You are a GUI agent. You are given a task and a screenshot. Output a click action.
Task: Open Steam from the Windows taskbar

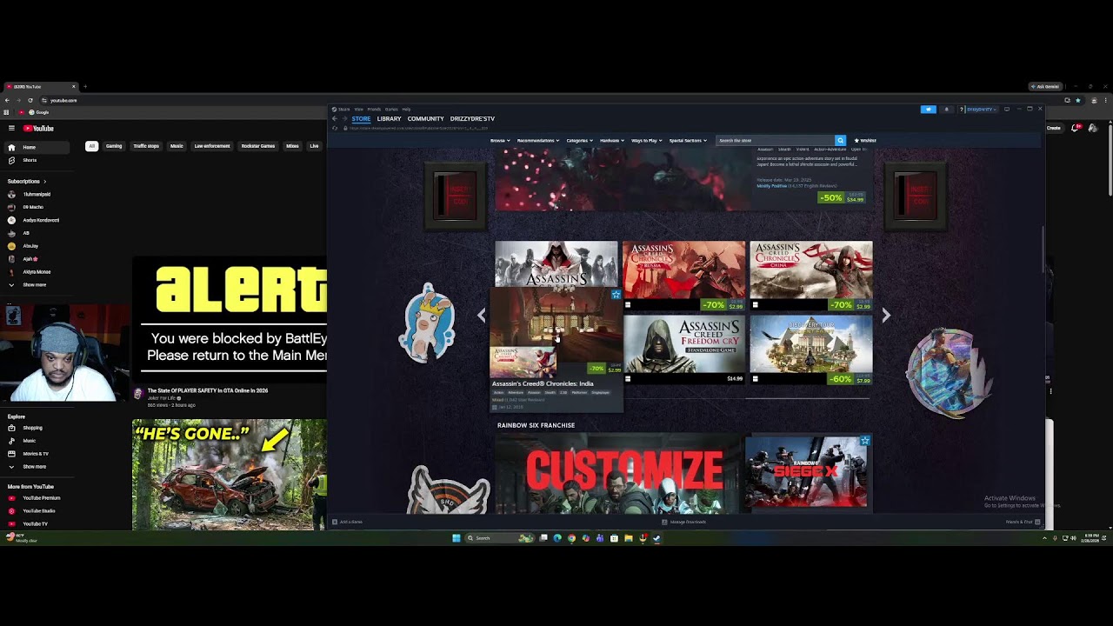pyautogui.click(x=656, y=538)
